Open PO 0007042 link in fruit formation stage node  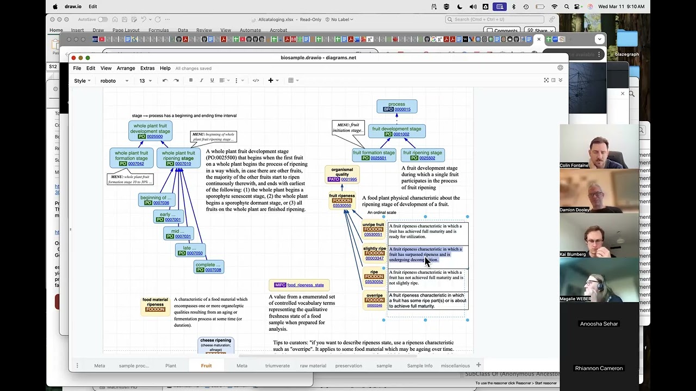coord(136,163)
